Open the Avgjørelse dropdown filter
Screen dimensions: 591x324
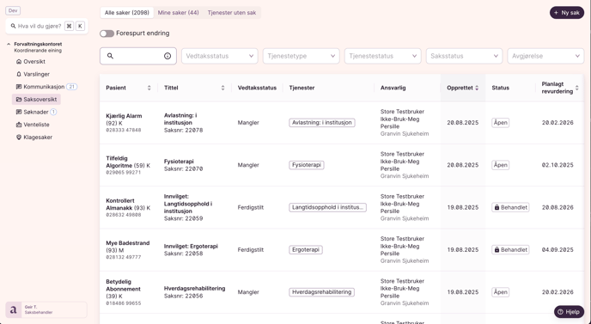(x=545, y=56)
